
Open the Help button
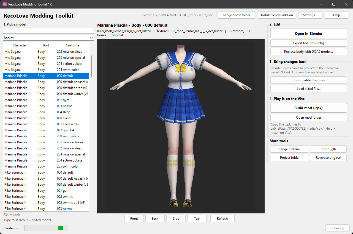tap(336, 15)
